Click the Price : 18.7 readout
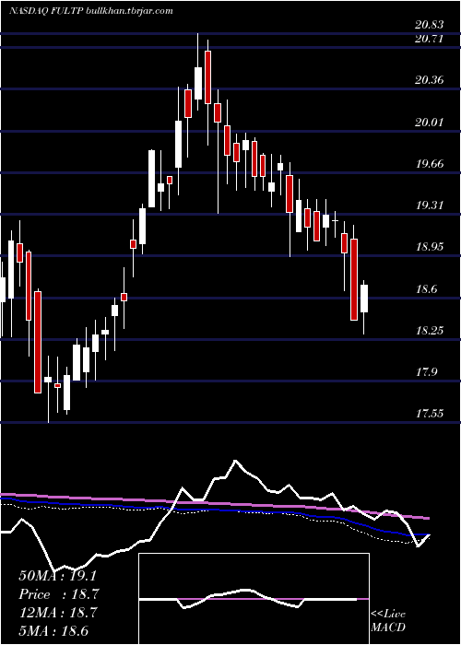The height and width of the screenshot is (645, 461). 58,594
